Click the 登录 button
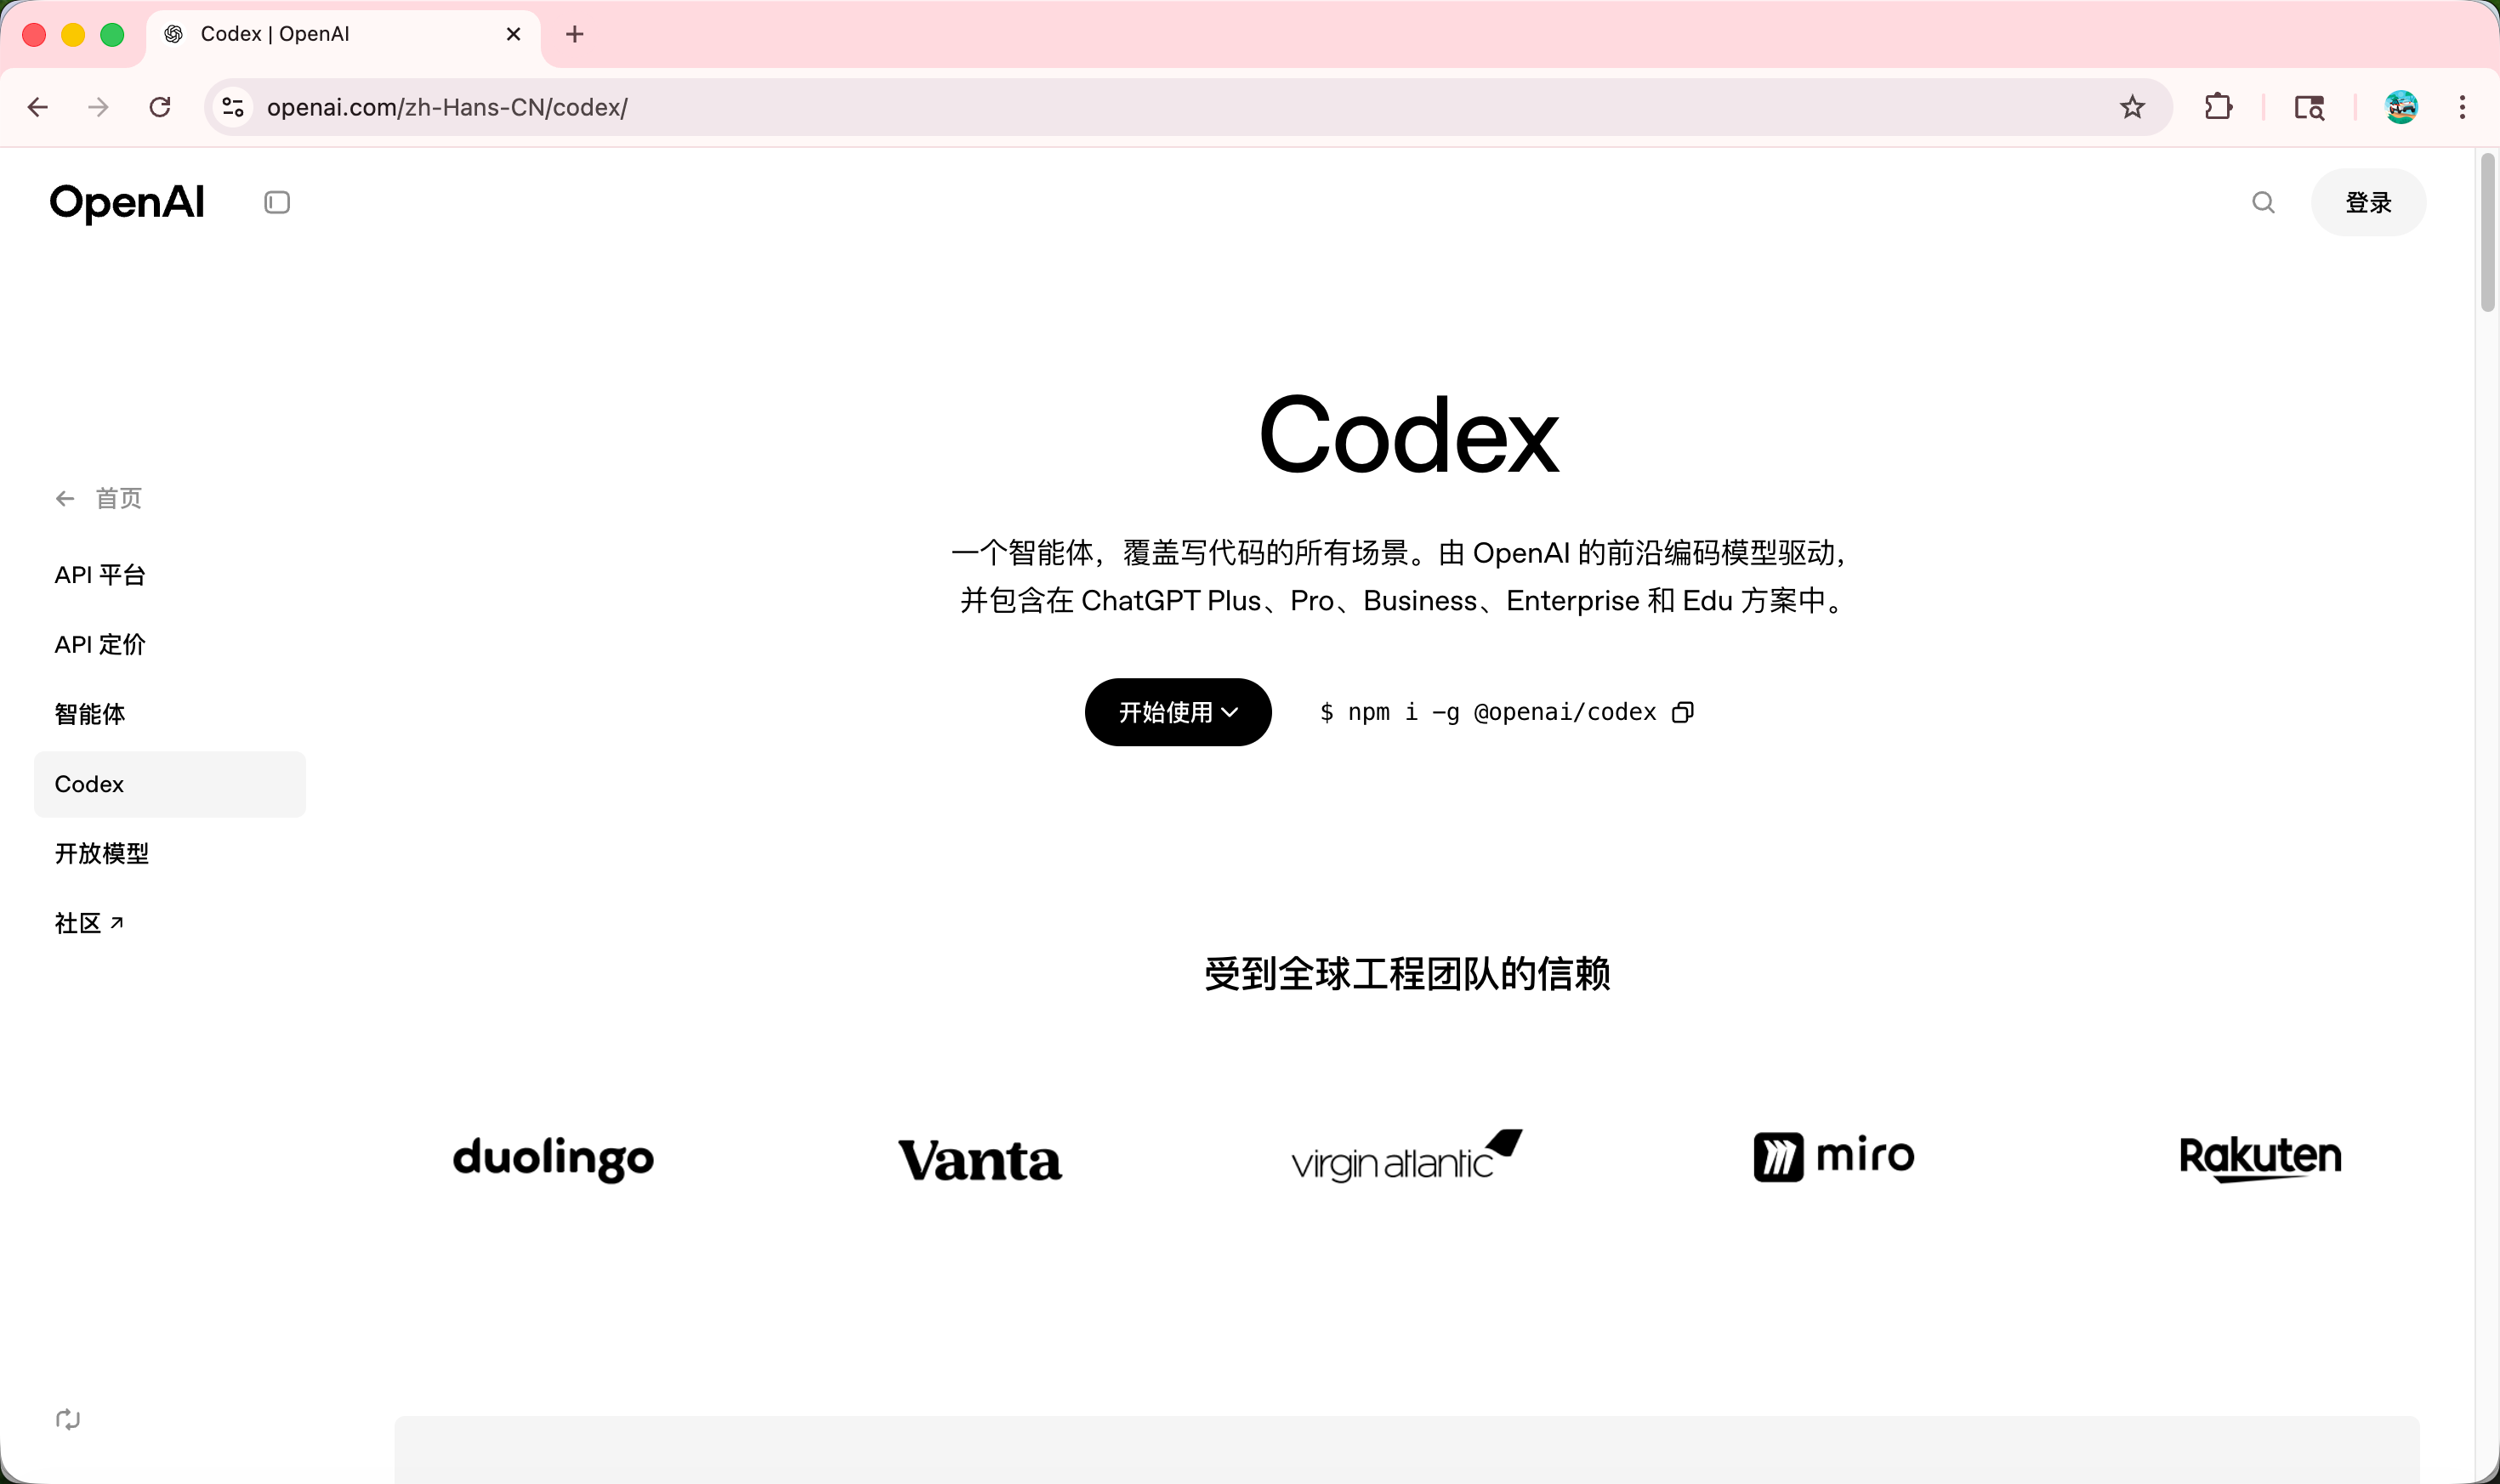 (x=2367, y=203)
